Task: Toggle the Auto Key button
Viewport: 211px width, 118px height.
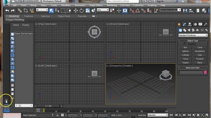Action: (x=142, y=115)
